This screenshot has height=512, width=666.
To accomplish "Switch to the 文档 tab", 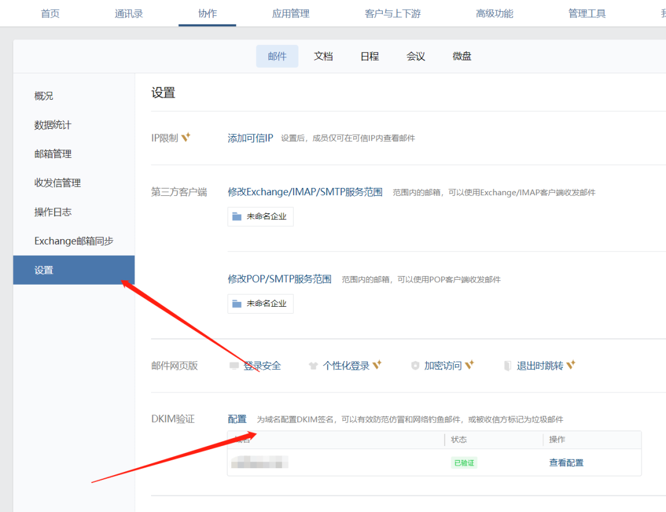I will point(323,56).
